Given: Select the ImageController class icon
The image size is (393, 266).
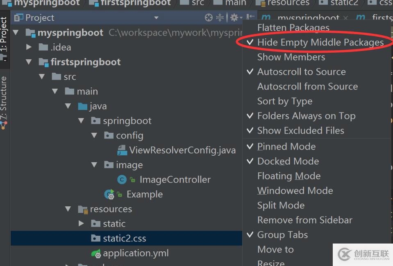Looking at the screenshot, I should (x=122, y=179).
